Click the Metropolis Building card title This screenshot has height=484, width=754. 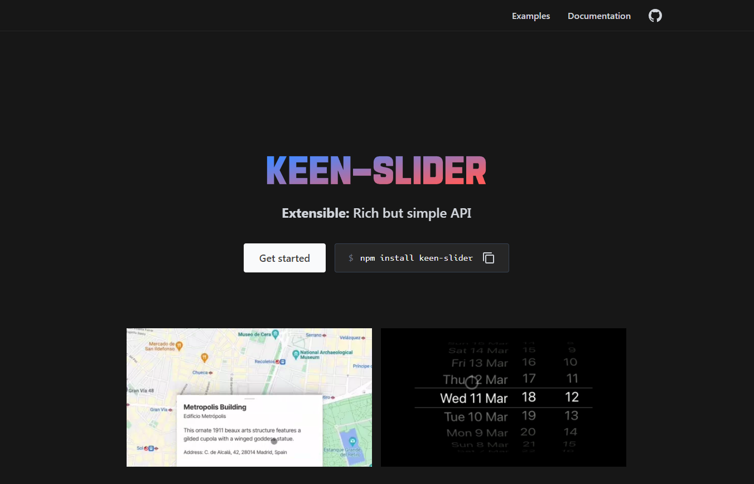point(215,407)
